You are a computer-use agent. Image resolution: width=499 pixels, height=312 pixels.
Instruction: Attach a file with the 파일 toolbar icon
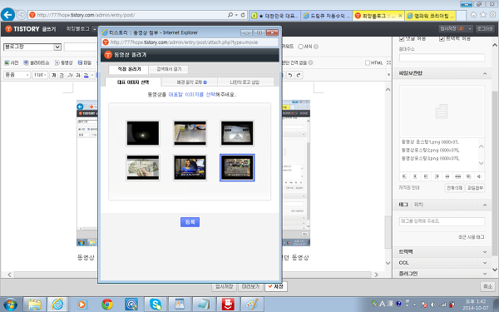(85, 62)
